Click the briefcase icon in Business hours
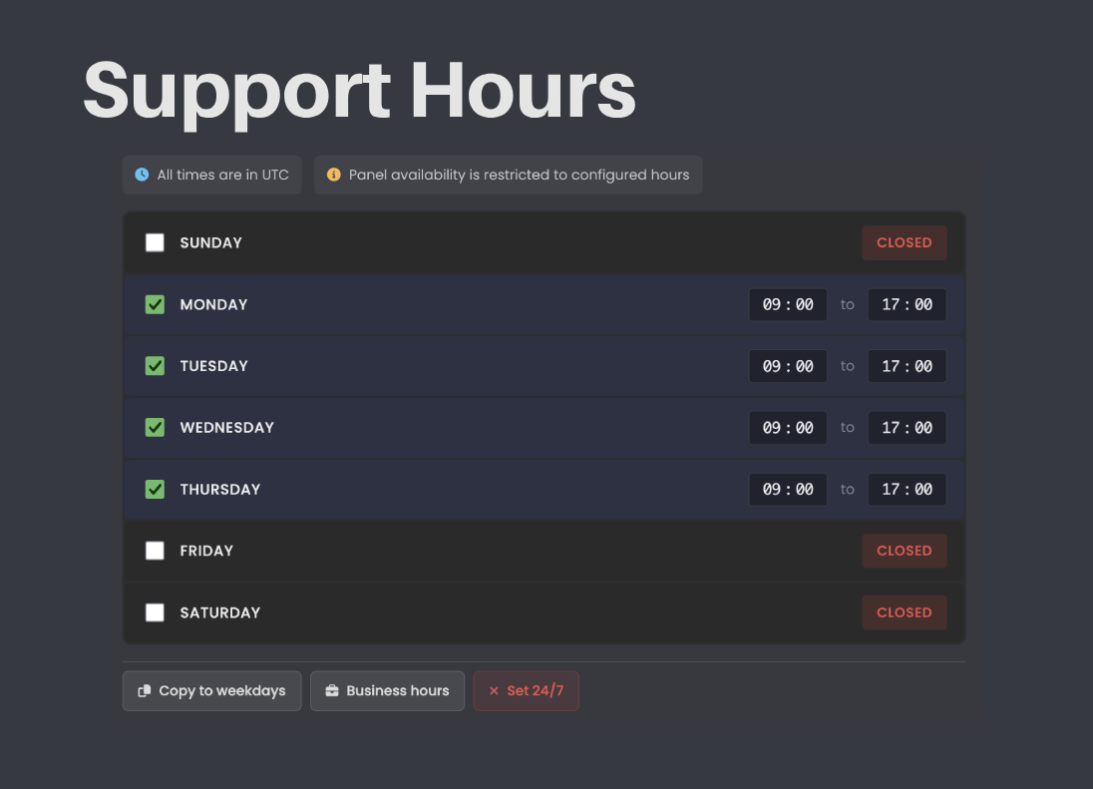1093x789 pixels. pos(332,690)
